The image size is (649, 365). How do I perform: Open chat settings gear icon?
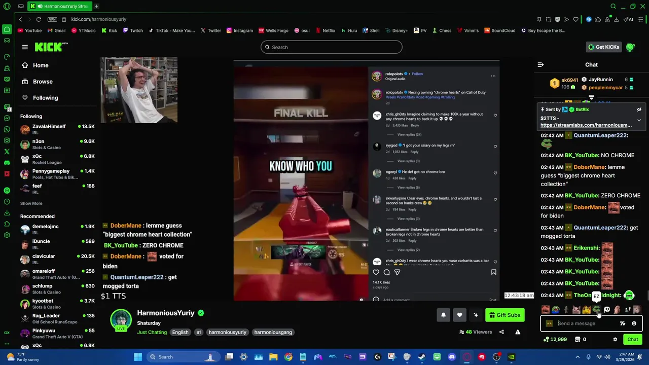coord(615,340)
